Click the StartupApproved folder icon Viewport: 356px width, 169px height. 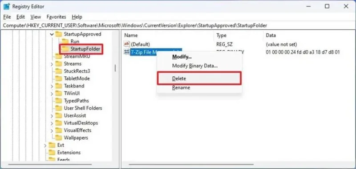pyautogui.click(x=59, y=34)
